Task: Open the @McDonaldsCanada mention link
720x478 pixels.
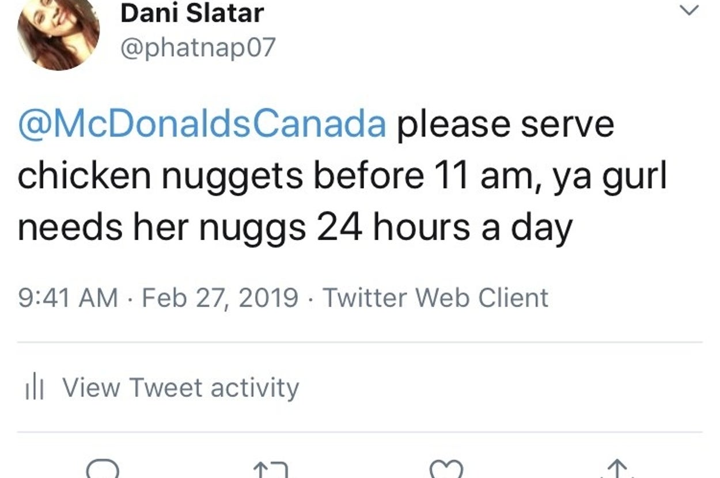Action: tap(202, 124)
